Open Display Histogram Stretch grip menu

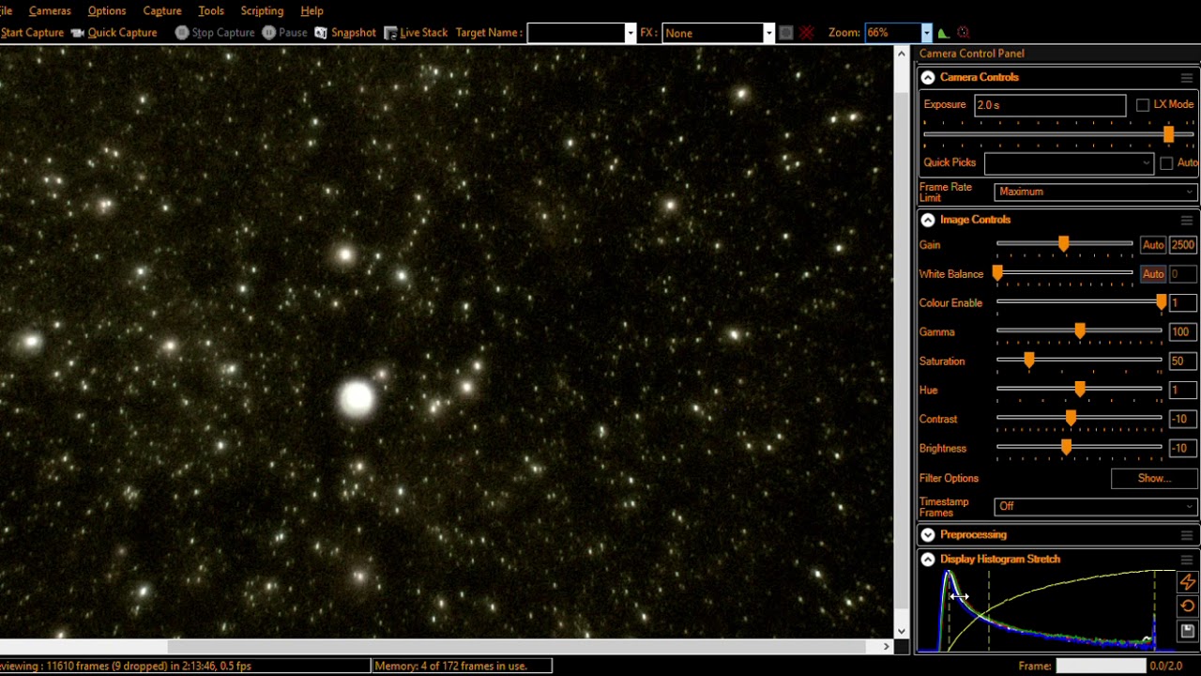[1187, 560]
